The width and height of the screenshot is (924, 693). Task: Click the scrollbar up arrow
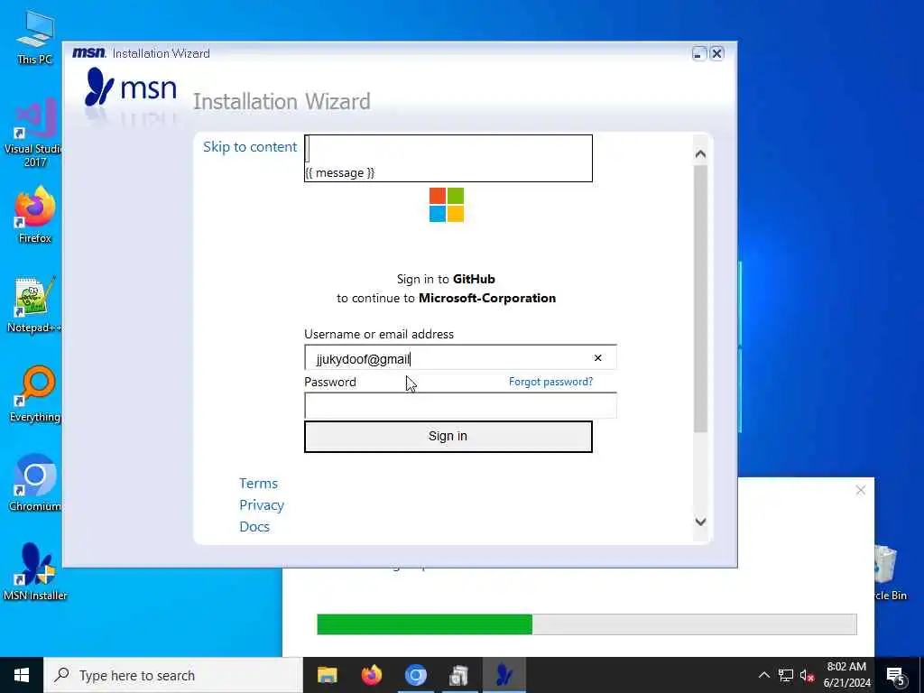coord(700,153)
